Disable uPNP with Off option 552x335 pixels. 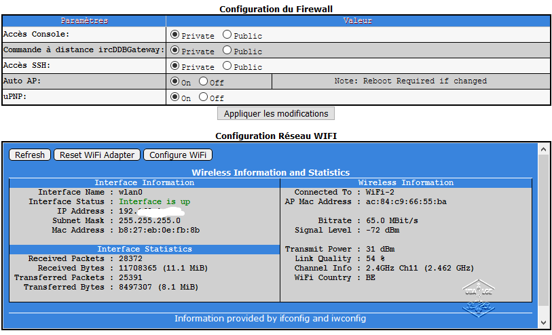point(203,97)
